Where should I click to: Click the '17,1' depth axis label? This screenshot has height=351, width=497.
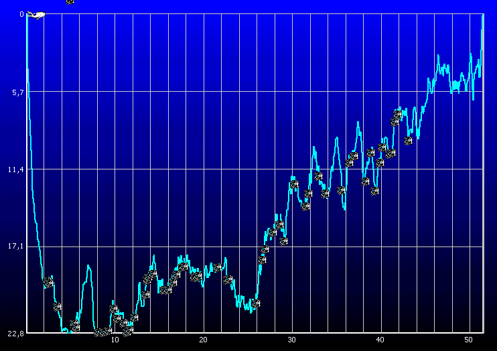click(16, 247)
